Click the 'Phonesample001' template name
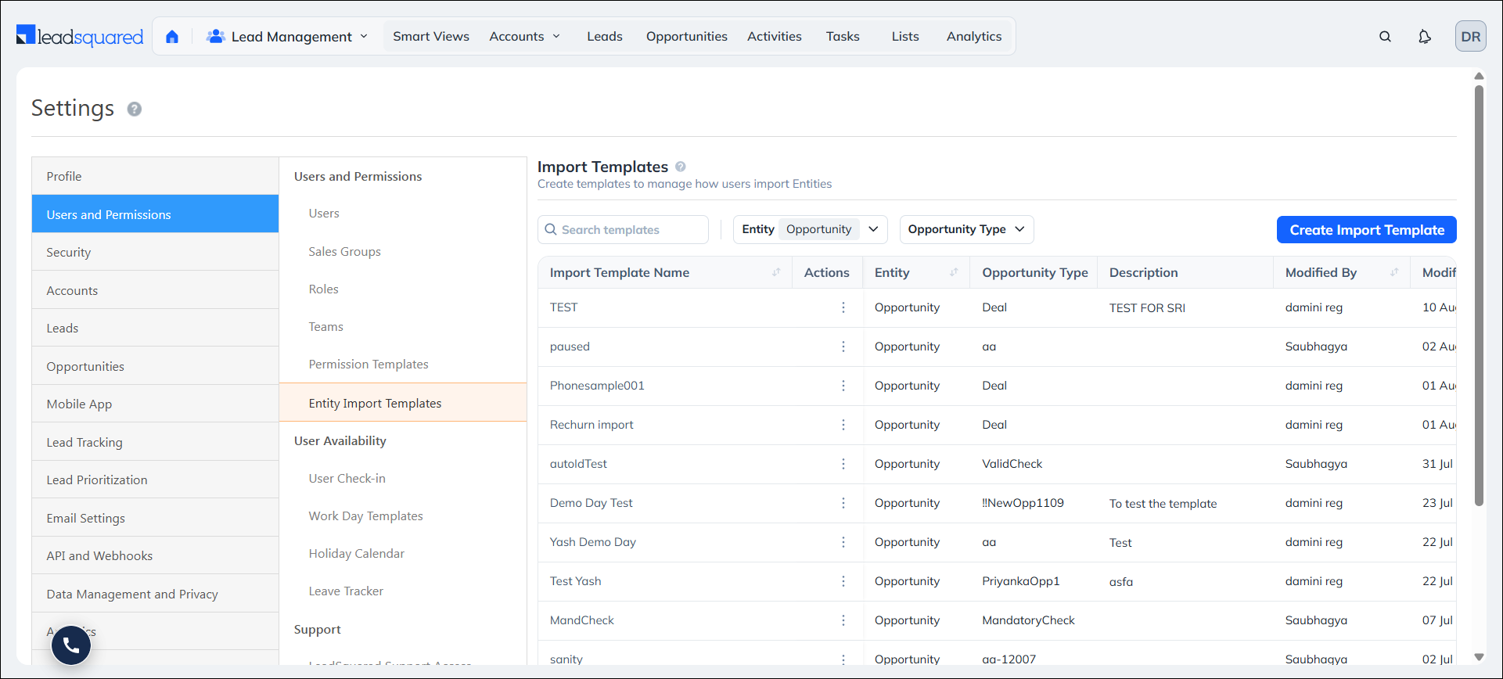The width and height of the screenshot is (1503, 679). (597, 386)
